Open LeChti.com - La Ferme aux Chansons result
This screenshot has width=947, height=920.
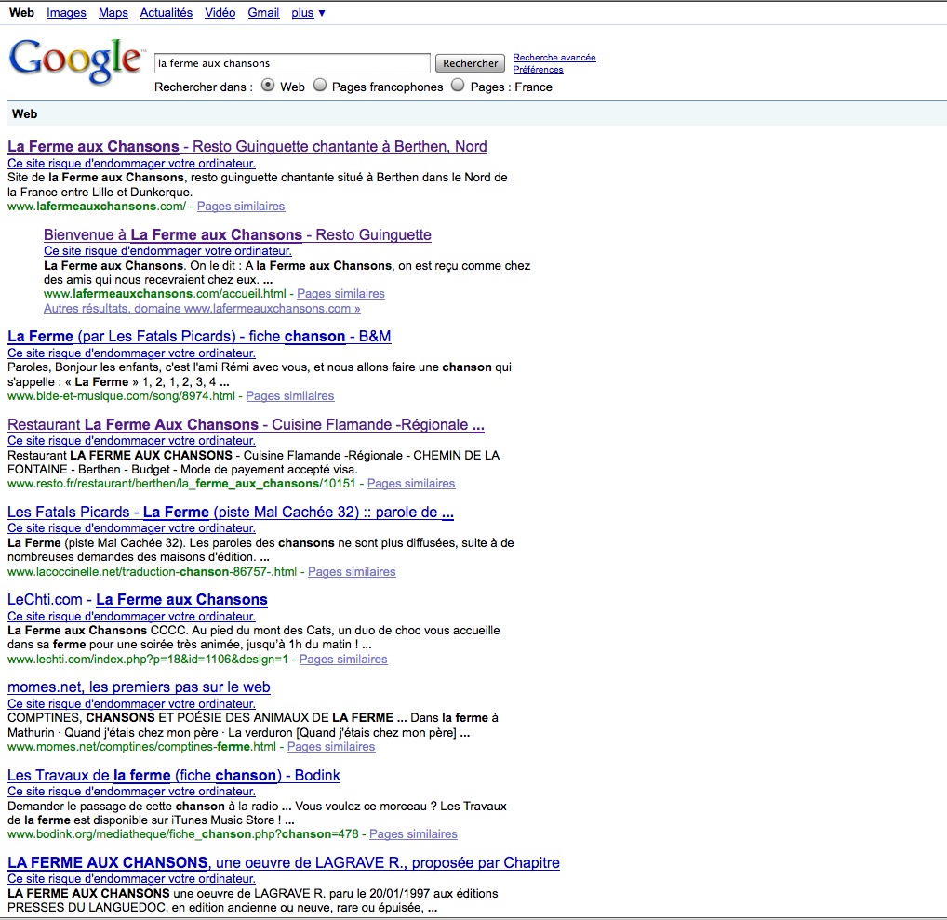coord(137,600)
